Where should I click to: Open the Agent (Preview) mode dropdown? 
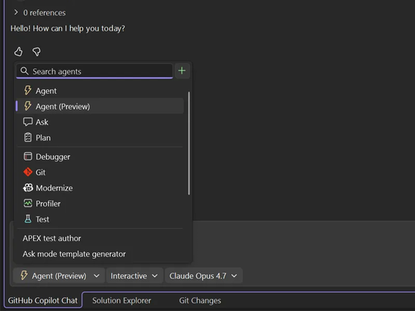point(59,276)
